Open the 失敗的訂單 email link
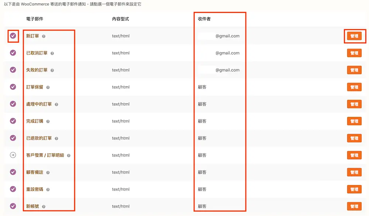This screenshot has width=369, height=216. [37, 70]
